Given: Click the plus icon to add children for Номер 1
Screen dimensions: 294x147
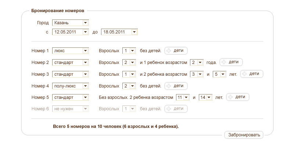Looking at the screenshot, I should (x=169, y=51).
